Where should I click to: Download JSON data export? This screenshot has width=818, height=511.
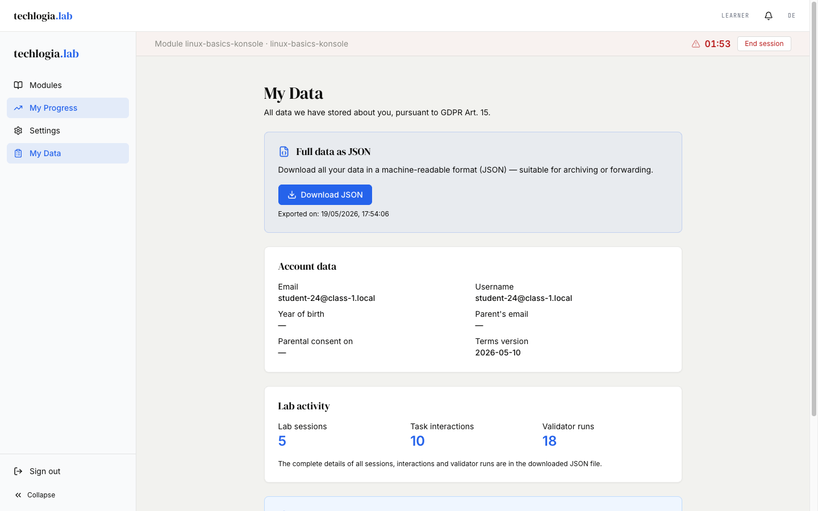point(325,195)
